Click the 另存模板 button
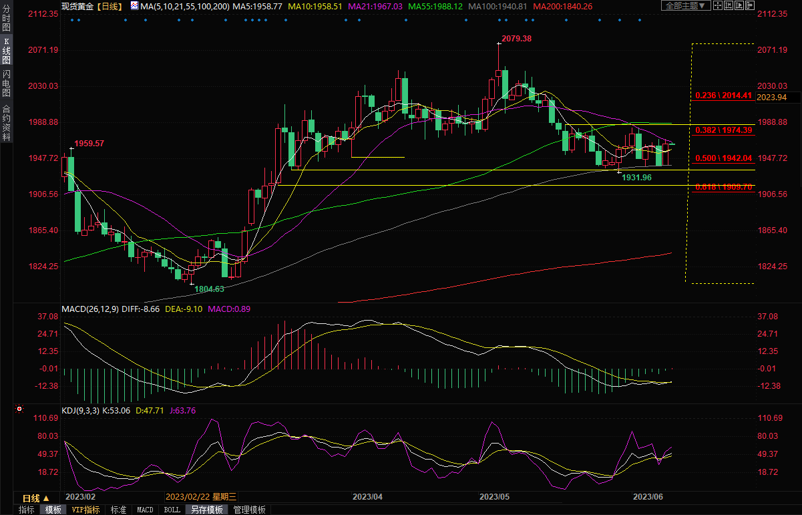802x515 pixels. (206, 510)
